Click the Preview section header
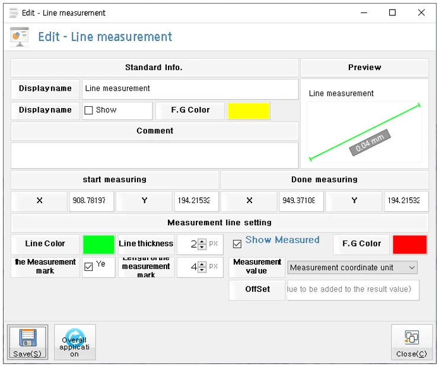 click(x=364, y=68)
